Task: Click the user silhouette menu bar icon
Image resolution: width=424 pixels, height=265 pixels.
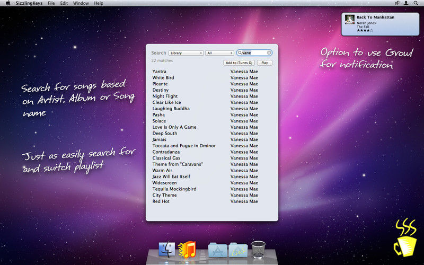Action: (x=406, y=3)
